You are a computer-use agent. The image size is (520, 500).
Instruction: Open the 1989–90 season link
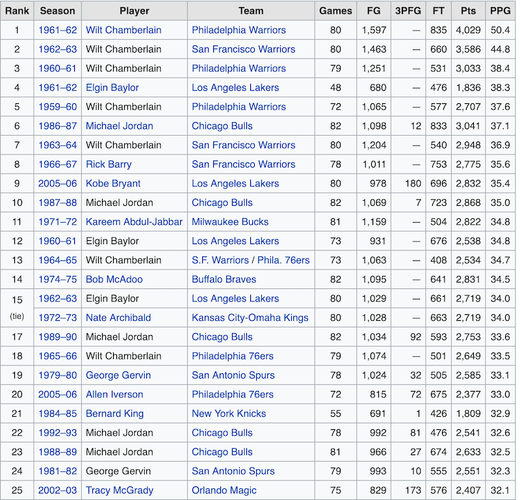(57, 337)
